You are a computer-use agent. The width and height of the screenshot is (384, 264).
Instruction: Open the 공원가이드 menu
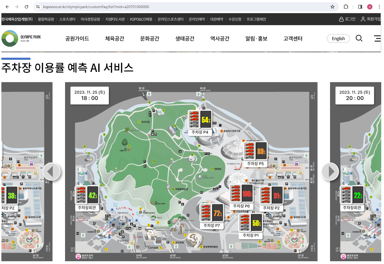(x=77, y=39)
